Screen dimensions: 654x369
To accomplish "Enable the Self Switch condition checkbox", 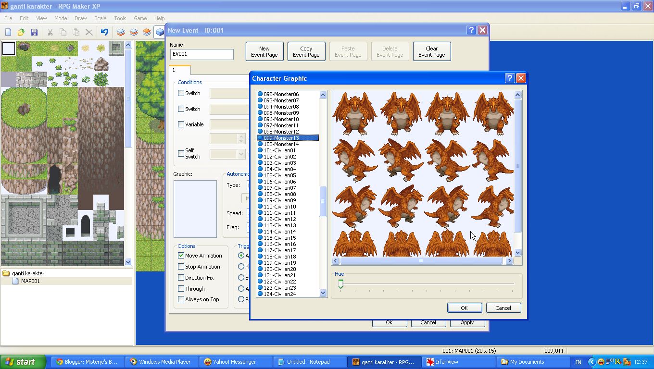I will point(181,154).
